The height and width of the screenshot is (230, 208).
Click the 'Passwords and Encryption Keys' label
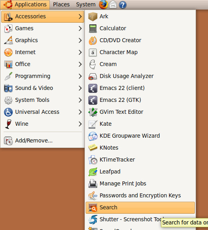[140, 196]
